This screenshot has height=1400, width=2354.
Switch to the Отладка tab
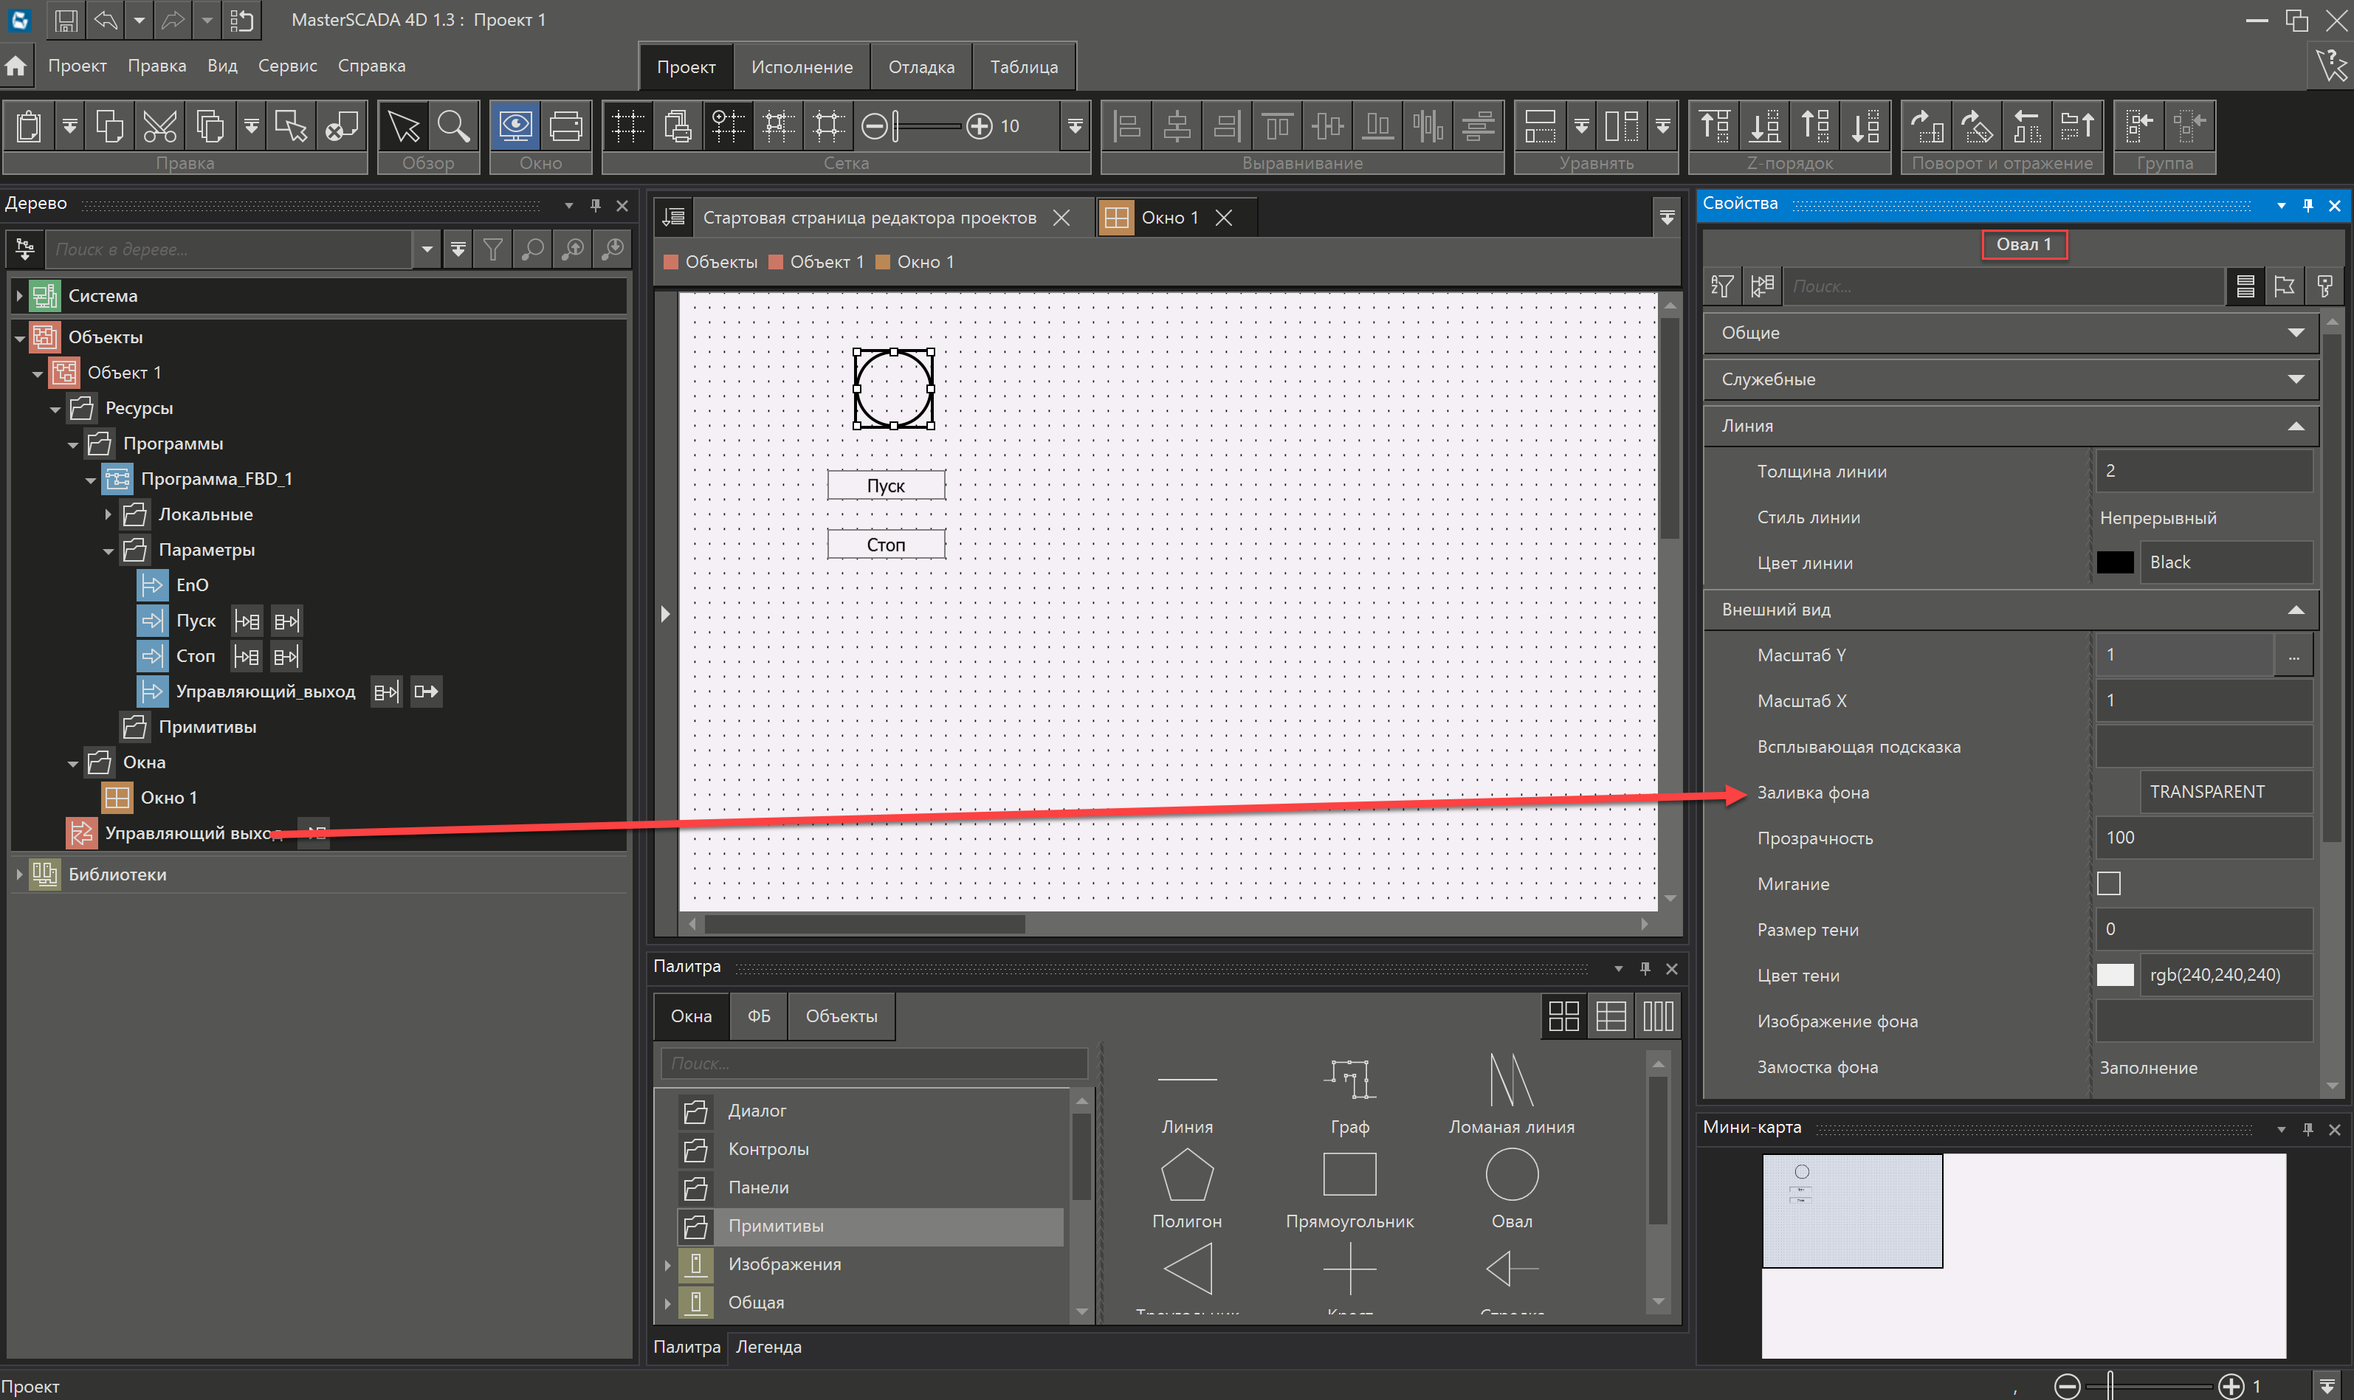tap(920, 67)
